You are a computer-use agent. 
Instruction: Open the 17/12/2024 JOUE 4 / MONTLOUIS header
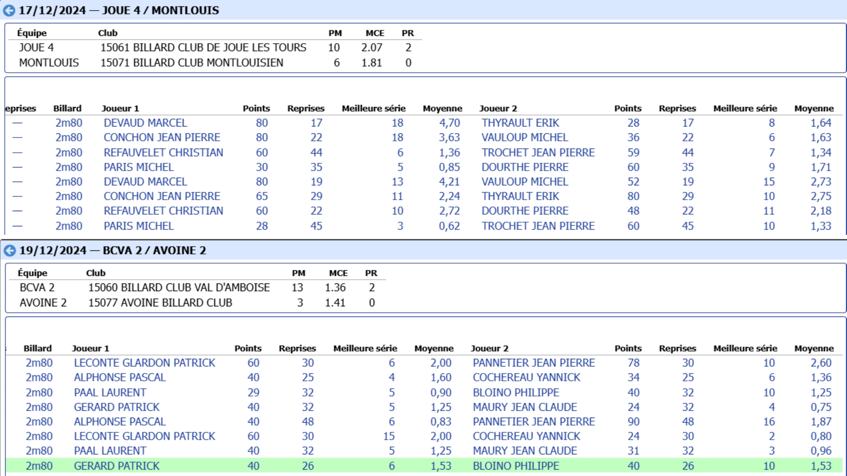[119, 11]
